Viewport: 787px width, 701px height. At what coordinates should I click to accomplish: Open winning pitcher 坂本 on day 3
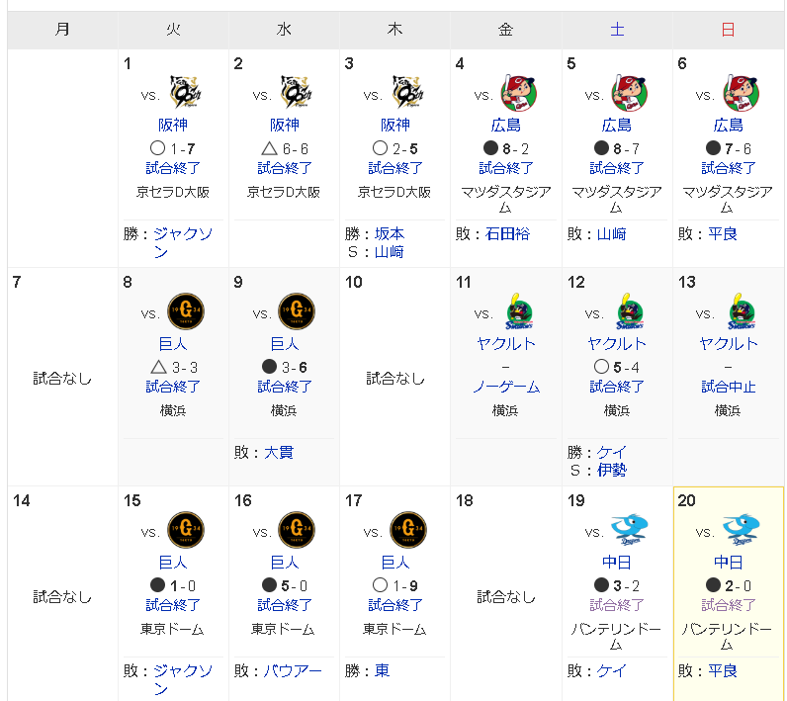tap(390, 234)
